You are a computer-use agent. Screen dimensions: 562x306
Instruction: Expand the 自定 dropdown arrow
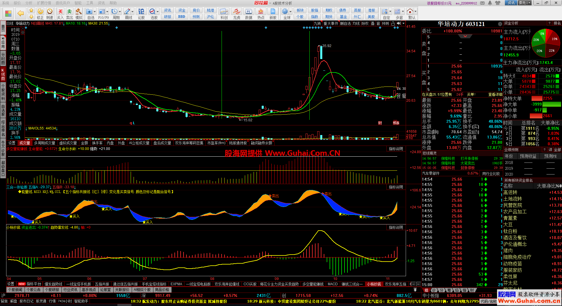point(390,12)
